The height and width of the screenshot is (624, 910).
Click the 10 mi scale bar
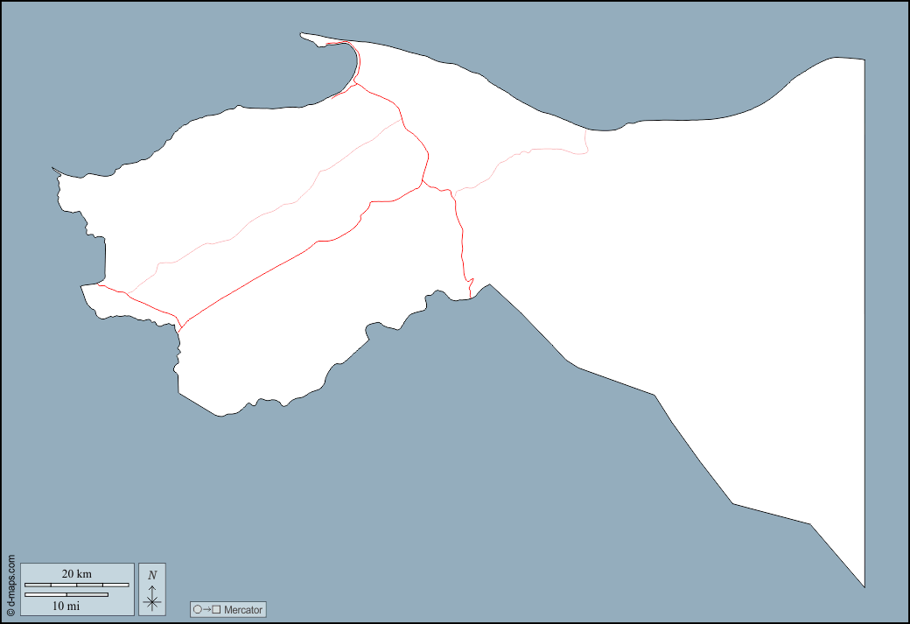(66, 595)
